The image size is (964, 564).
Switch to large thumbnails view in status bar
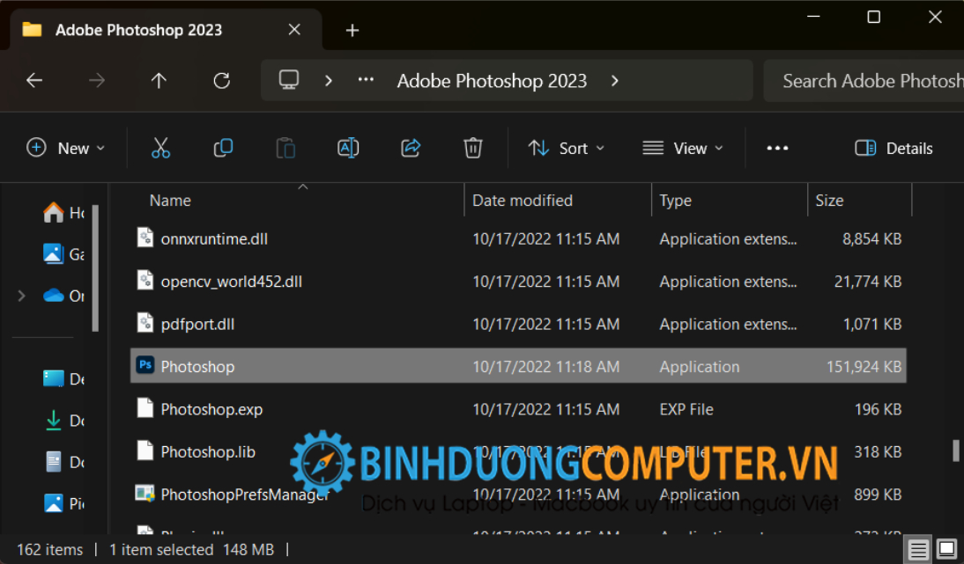coord(946,549)
